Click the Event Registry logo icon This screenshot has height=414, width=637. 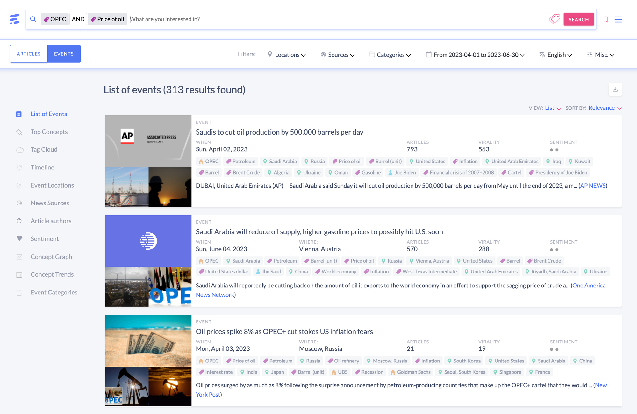click(14, 19)
